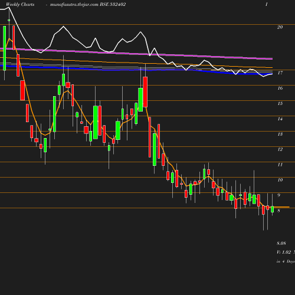Screen dimensions: 295x295
Task: Select the price axis label 9
Action: (x=278, y=195)
